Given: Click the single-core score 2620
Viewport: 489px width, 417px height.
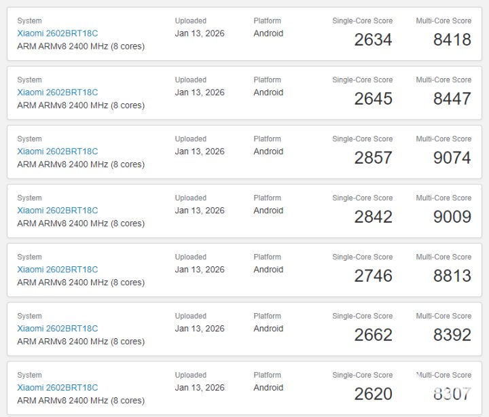Looking at the screenshot, I should [x=373, y=395].
